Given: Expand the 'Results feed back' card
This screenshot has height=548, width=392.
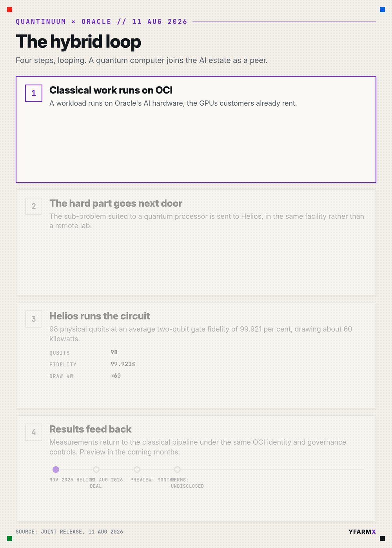Looking at the screenshot, I should point(196,468).
